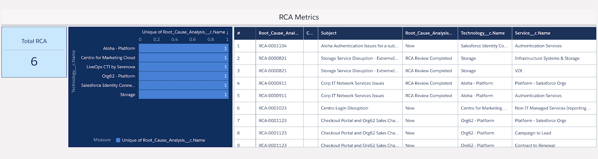Sort by Technology__c.Name column header
The height and width of the screenshot is (159, 598).
tap(485, 33)
